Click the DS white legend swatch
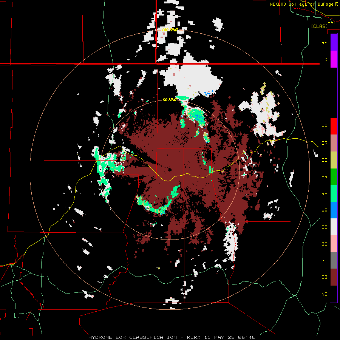340x340 pixels. (334, 227)
